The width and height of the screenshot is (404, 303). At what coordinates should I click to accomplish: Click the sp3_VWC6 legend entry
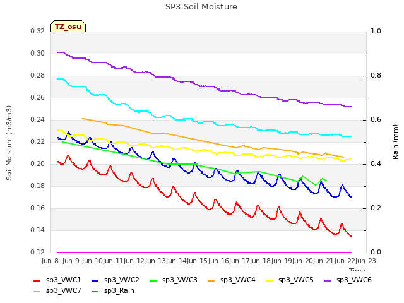[348, 280]
